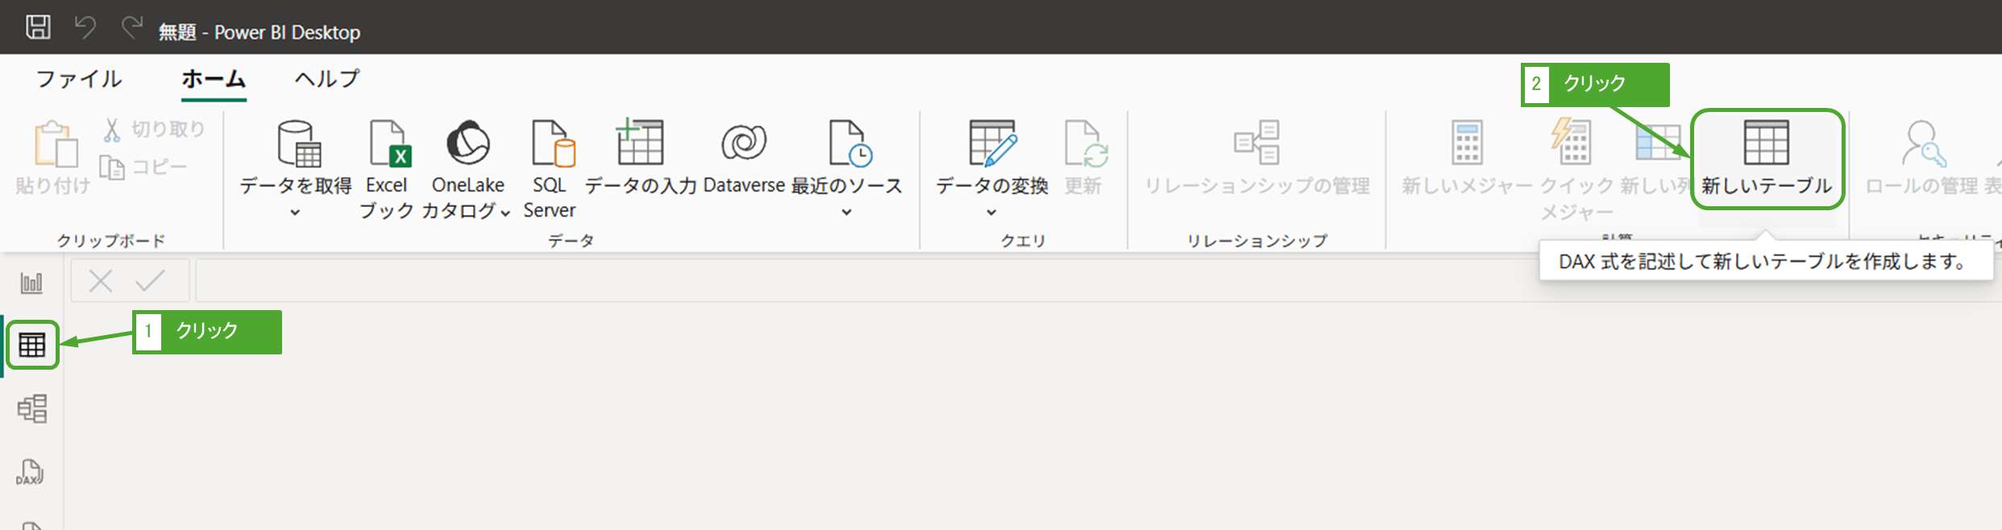Switch to report view in sidebar
Image resolution: width=2002 pixels, height=530 pixels.
[32, 283]
